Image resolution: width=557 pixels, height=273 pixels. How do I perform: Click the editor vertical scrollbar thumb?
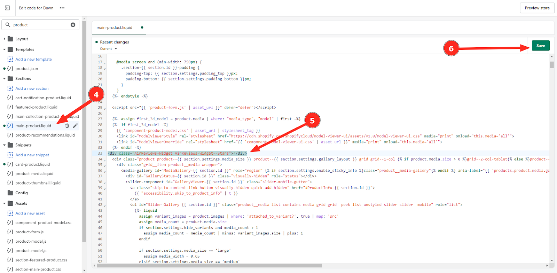click(x=552, y=65)
